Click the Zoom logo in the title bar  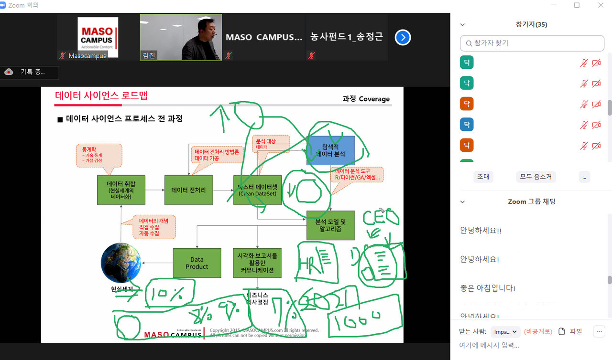[4, 5]
